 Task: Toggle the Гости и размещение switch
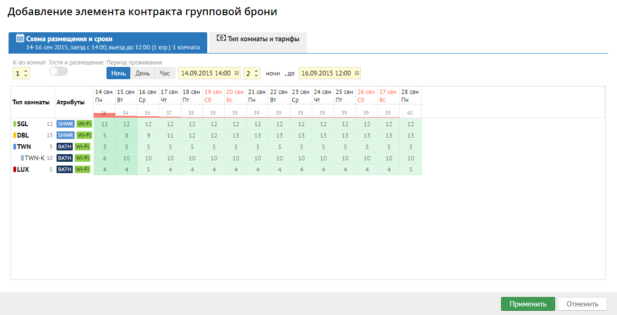pyautogui.click(x=58, y=71)
